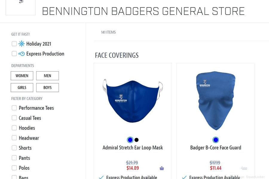Click the faded brand icon beside $11.44
269x179 pixels.
pyautogui.click(x=244, y=168)
